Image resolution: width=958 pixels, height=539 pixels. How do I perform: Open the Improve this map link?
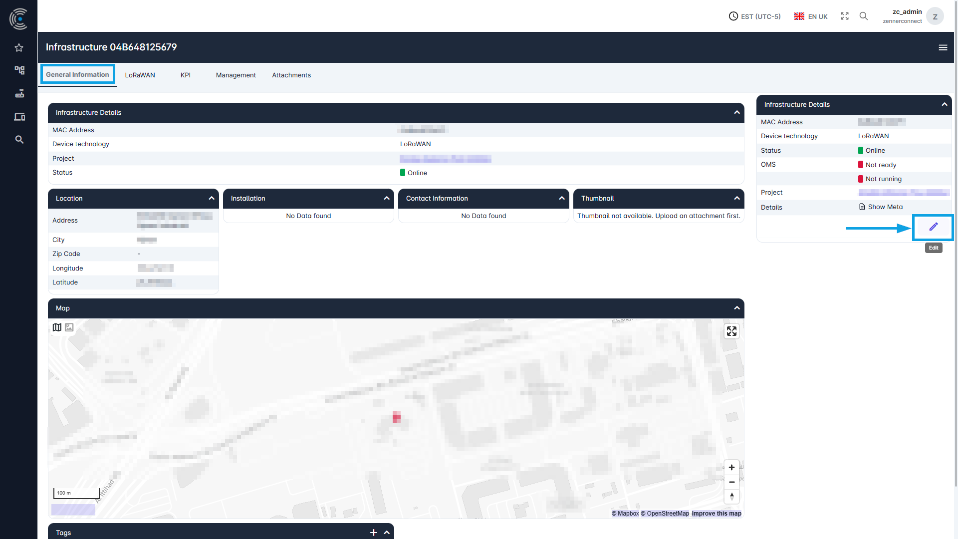tap(717, 513)
